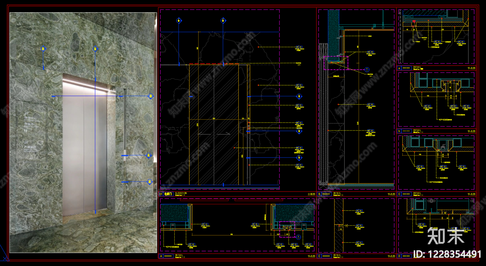The image size is (486, 266).
Task: Click the hatched elevator door panel in the elevation
Action: click(x=214, y=124)
